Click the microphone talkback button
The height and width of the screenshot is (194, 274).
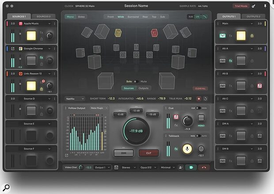click(x=187, y=149)
